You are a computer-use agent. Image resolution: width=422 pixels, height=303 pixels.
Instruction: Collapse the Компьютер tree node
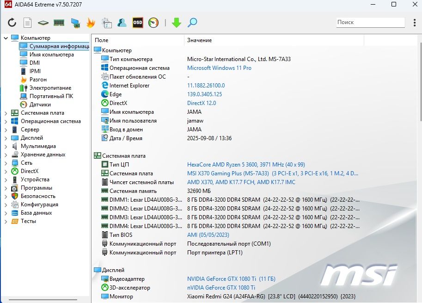pos(6,38)
